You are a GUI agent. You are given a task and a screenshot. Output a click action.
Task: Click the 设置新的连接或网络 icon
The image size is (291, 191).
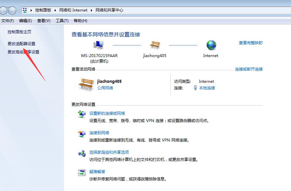point(81,114)
